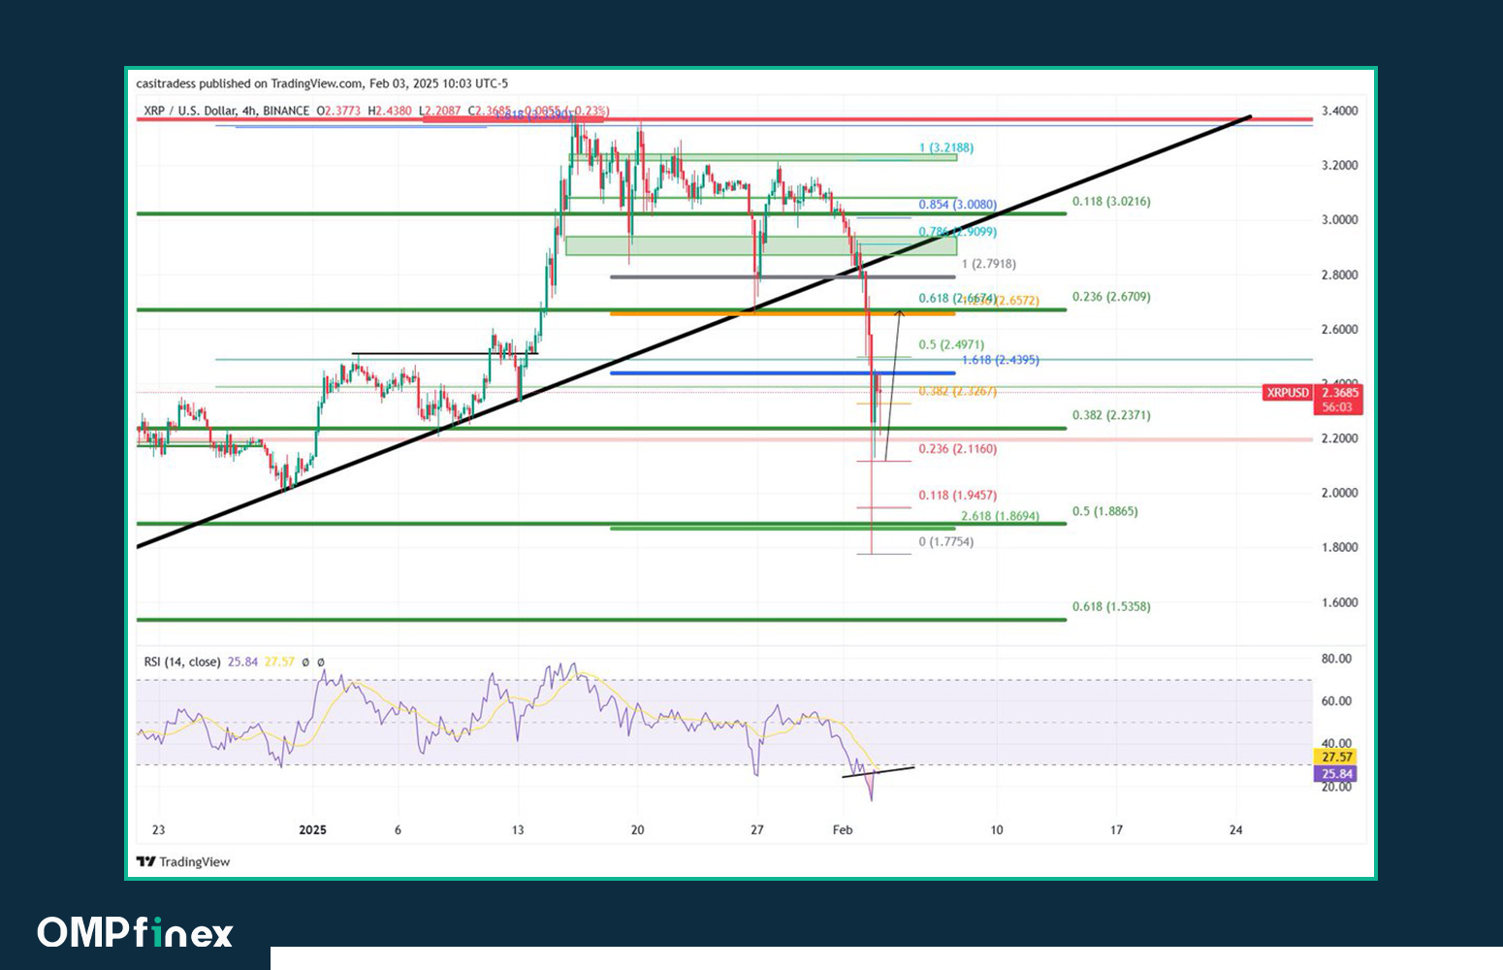1503x970 pixels.
Task: Click the open value "O2.3773"
Action: point(338,111)
